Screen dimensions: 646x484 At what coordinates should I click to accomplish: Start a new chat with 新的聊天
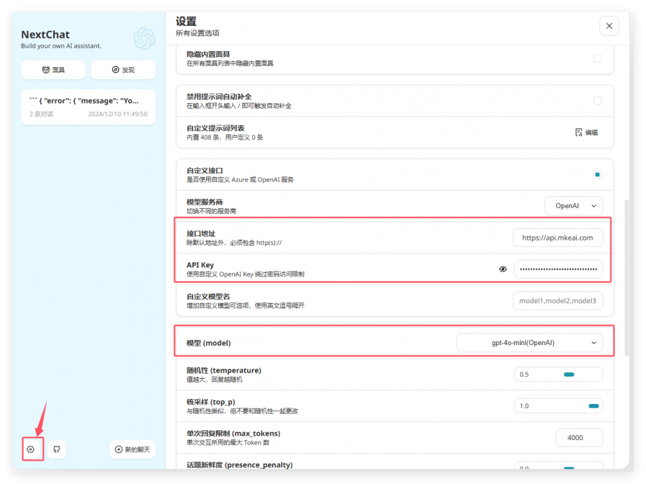click(132, 449)
